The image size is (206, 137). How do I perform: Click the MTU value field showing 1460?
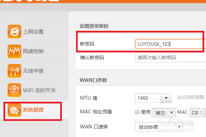coord(148,98)
